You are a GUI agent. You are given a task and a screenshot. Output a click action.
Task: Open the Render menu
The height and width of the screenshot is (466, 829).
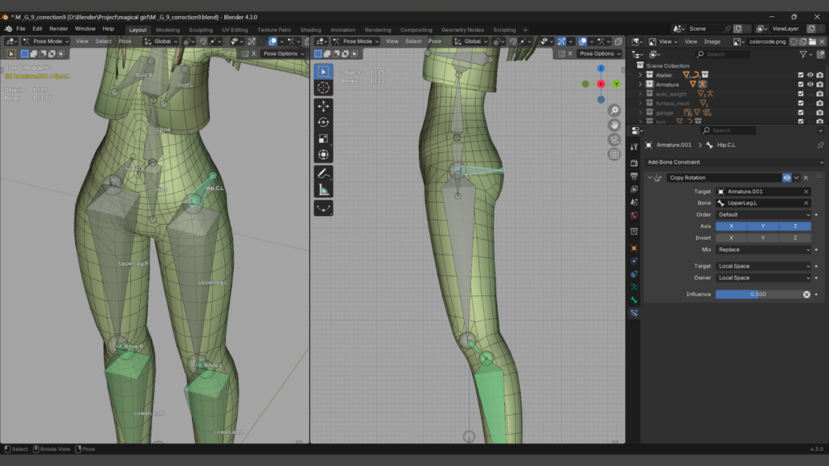pos(58,28)
